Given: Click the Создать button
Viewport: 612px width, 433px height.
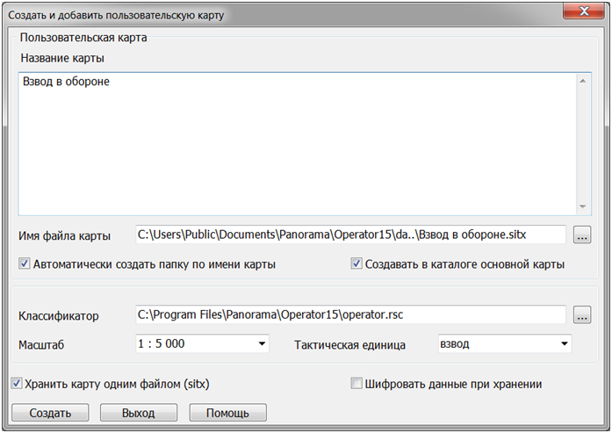Looking at the screenshot, I should [50, 413].
